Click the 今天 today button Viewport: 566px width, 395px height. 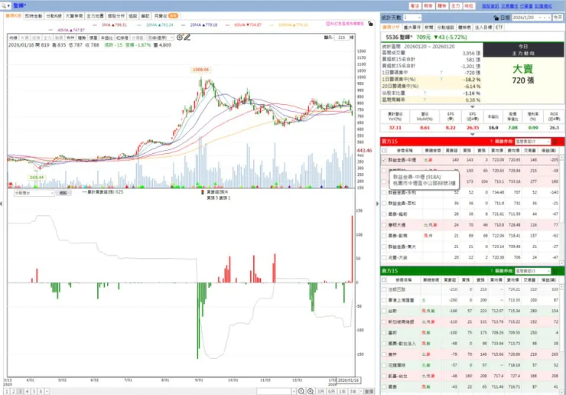pos(558,18)
